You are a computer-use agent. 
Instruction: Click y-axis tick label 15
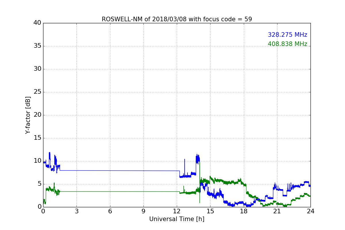point(37,138)
